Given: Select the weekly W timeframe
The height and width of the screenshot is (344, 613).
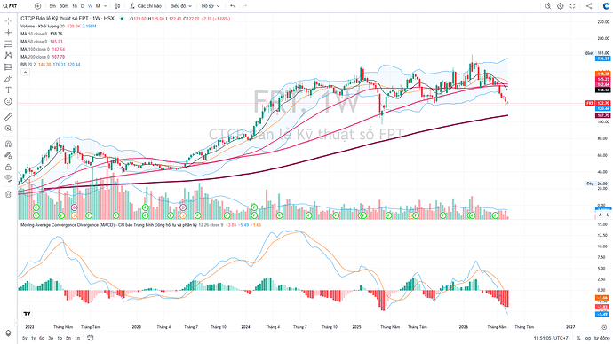Looking at the screenshot, I should (91, 6).
